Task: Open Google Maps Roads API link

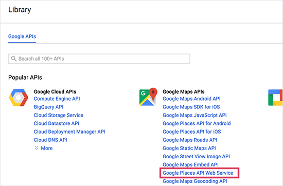Action: tap(190, 140)
